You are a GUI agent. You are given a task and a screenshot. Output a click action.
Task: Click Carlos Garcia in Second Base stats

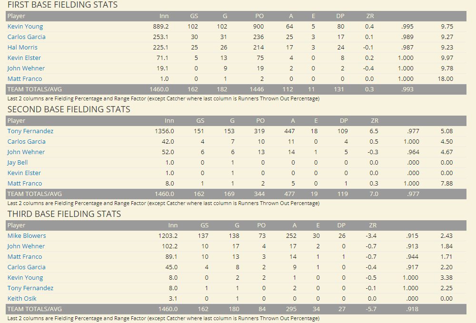point(27,142)
